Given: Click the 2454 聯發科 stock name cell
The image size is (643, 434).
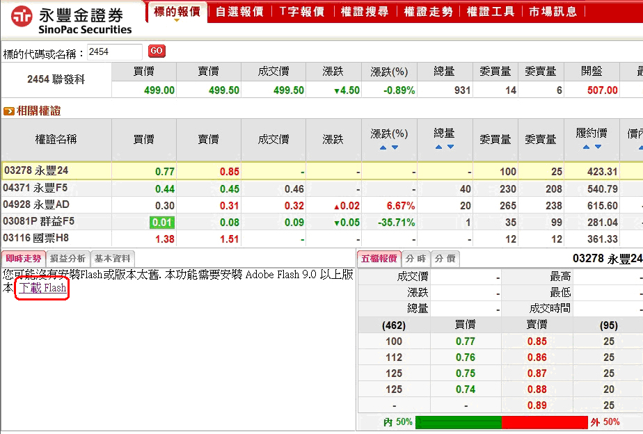Looking at the screenshot, I should tap(56, 79).
